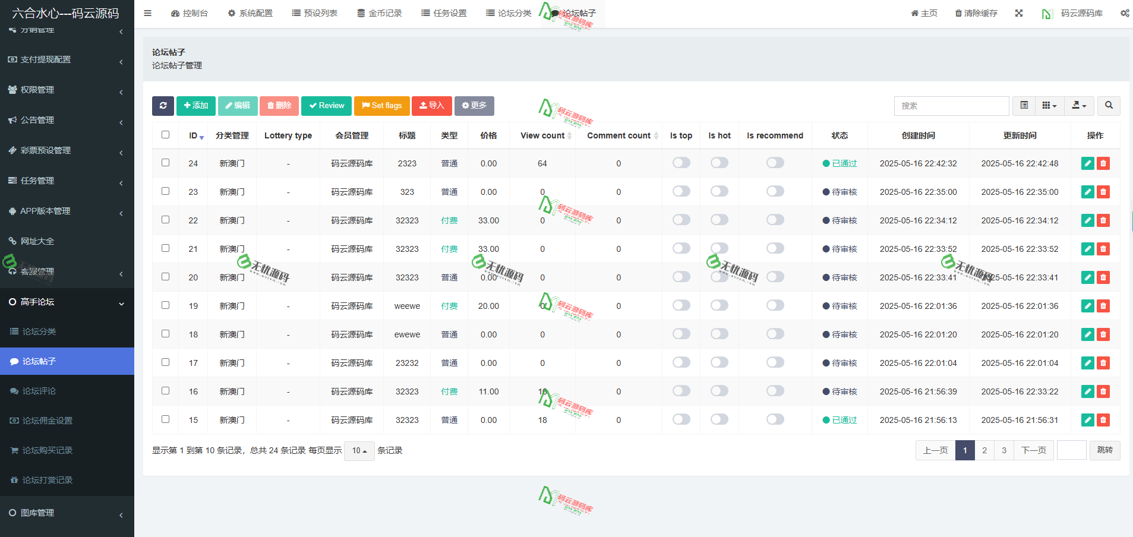Image resolution: width=1133 pixels, height=537 pixels.
Task: Click red delete icon for post 20
Action: [1103, 277]
